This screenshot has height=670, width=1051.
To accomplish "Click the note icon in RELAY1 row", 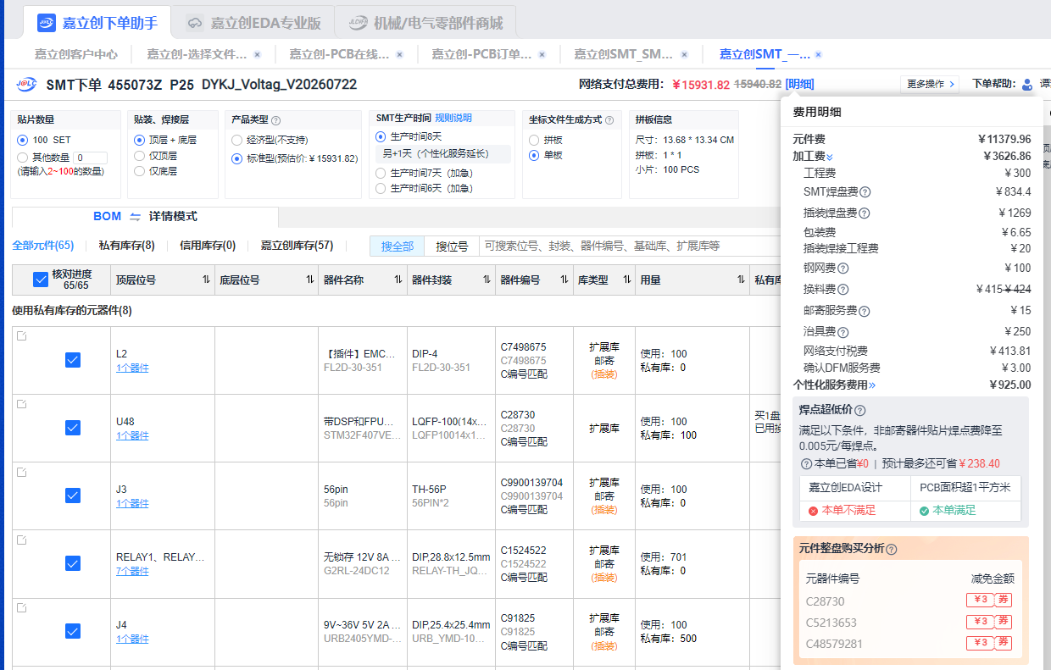I will tap(21, 540).
